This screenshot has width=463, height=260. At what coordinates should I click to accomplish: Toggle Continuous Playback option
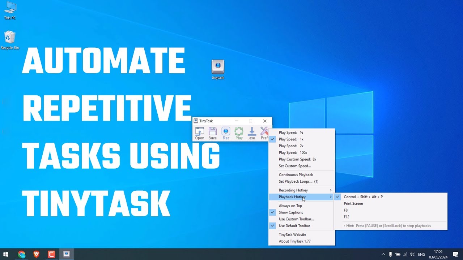(x=302, y=175)
